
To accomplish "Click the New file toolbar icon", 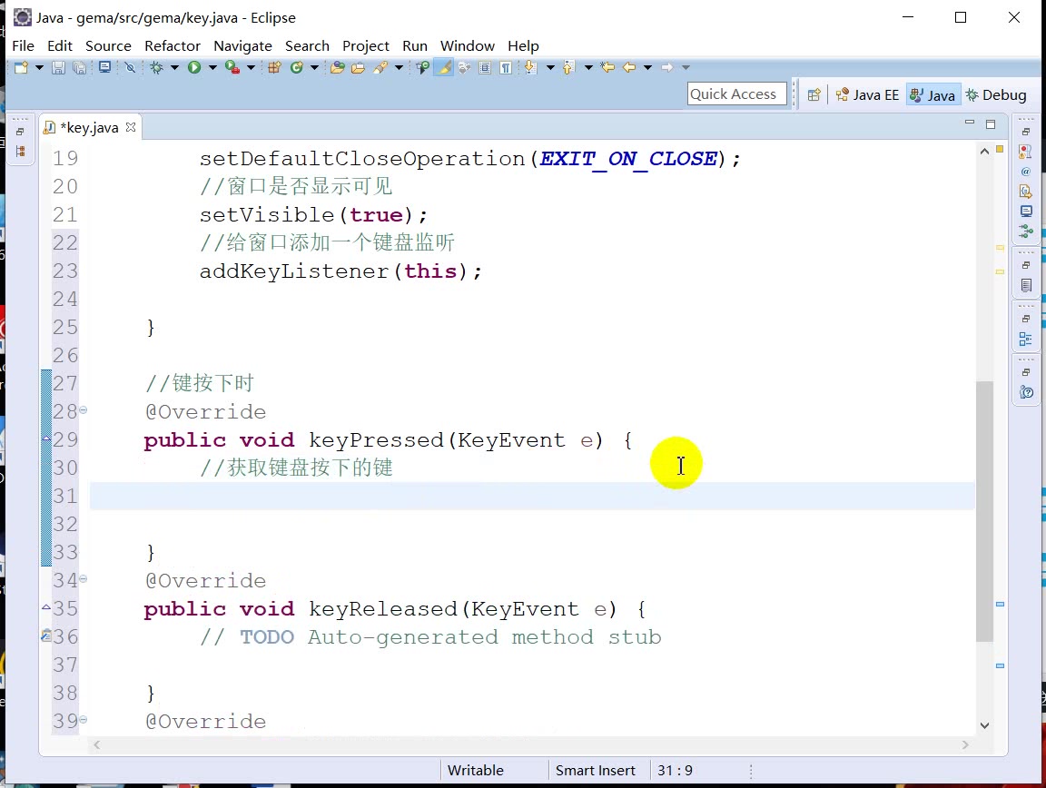I will 22,67.
